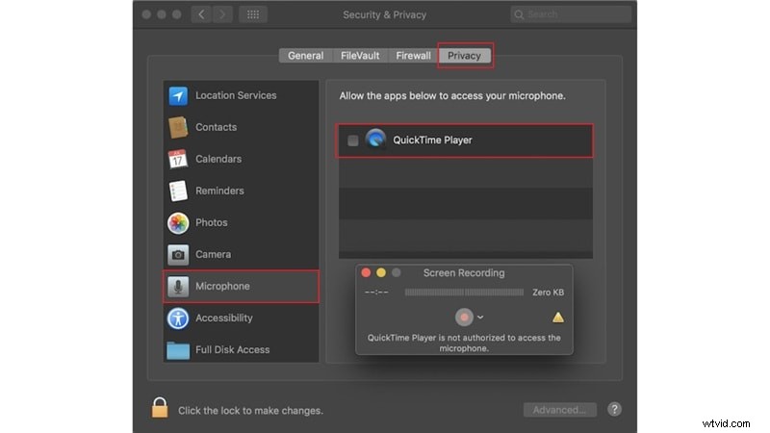The image size is (770, 433).
Task: Click the yellow warning triangle icon
Action: pyautogui.click(x=558, y=317)
